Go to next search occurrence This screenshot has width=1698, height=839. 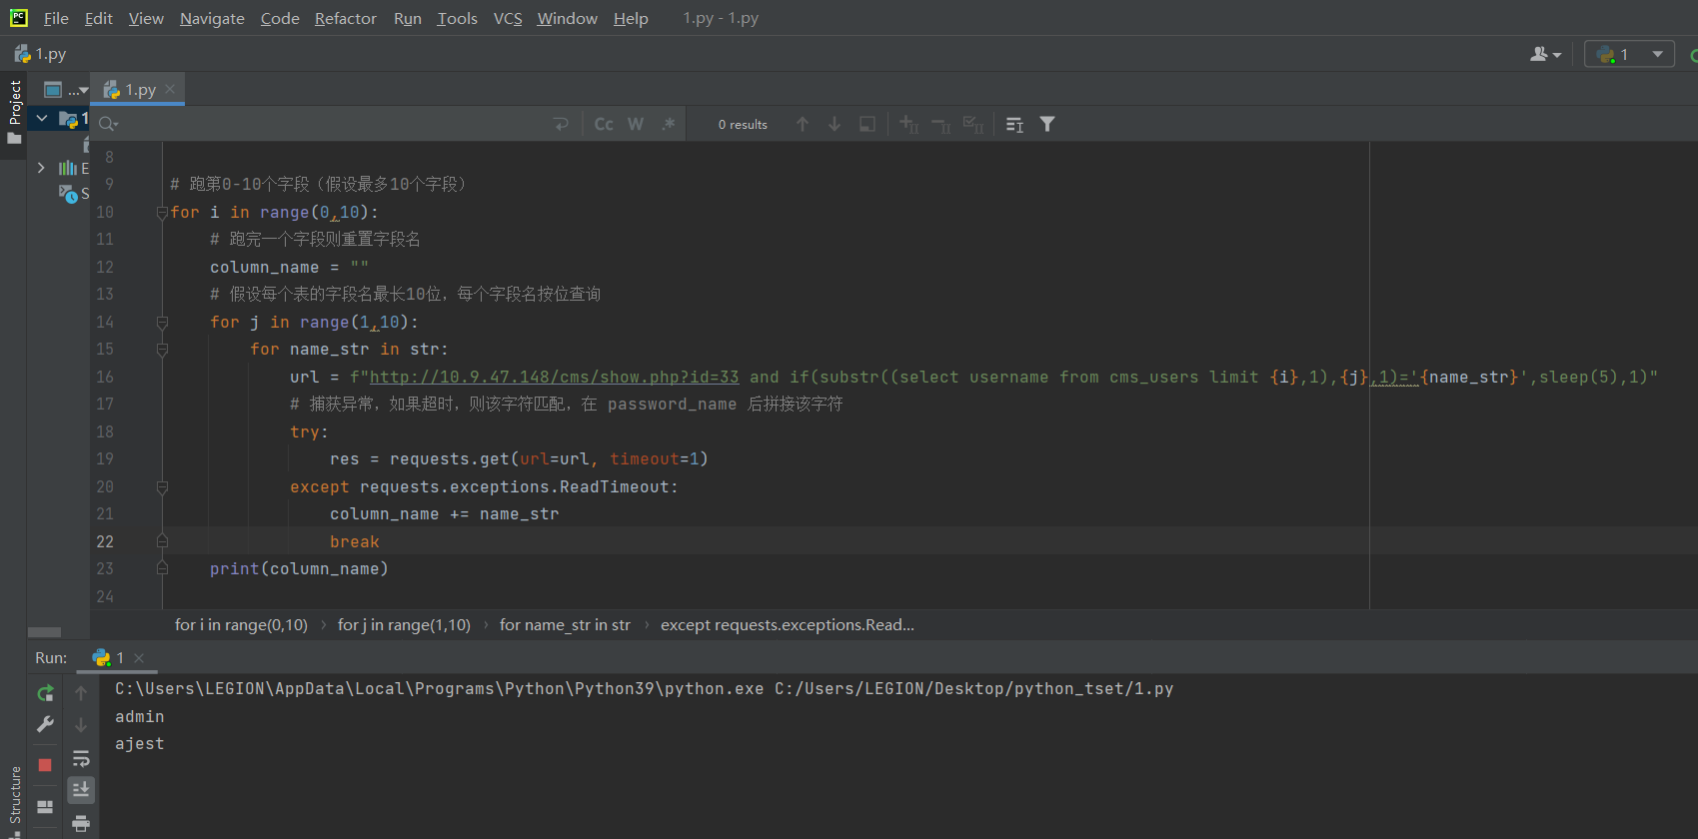point(835,124)
